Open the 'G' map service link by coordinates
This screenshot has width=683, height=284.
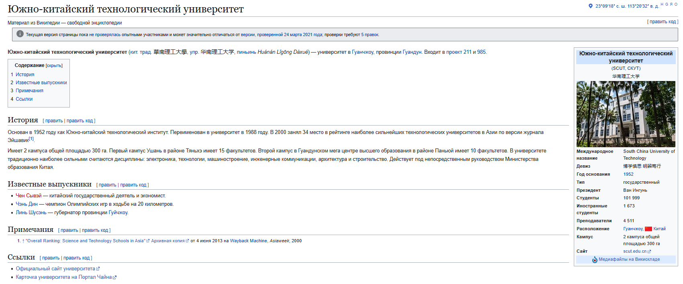(x=667, y=4)
